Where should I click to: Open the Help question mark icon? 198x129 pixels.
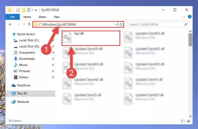pos(190,17)
